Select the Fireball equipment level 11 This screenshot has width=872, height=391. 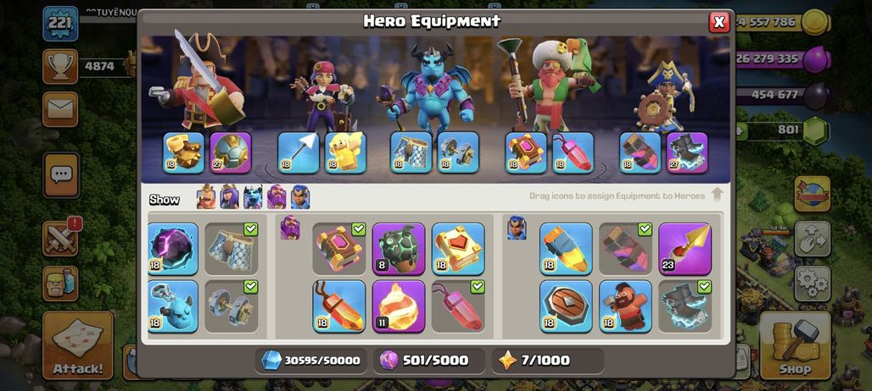(398, 306)
